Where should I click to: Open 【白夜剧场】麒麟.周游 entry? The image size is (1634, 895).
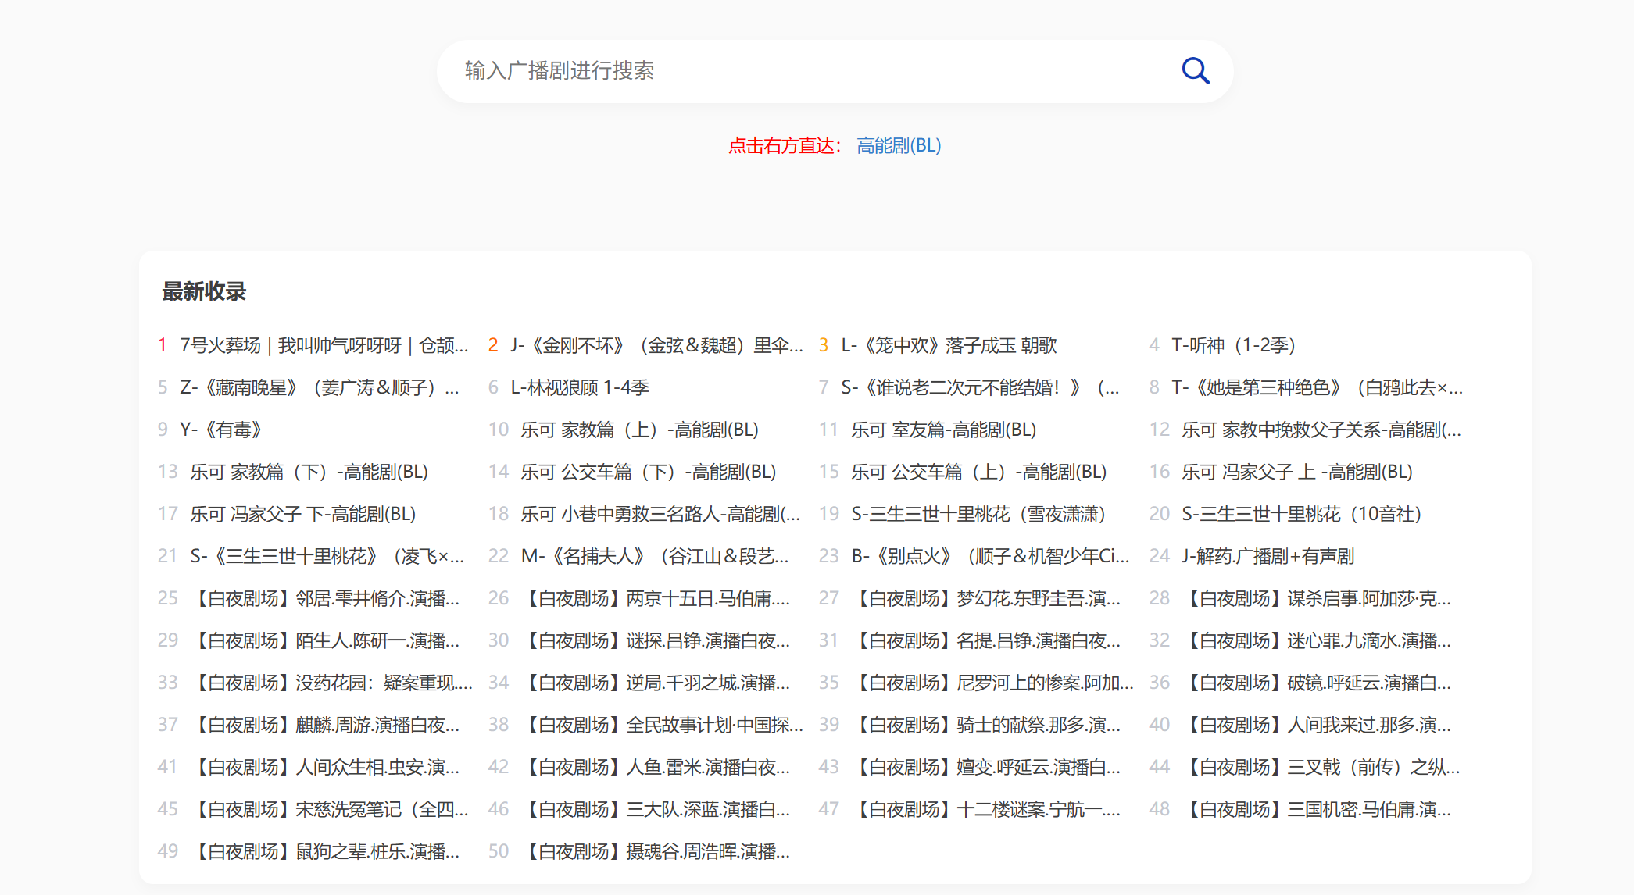point(324,725)
